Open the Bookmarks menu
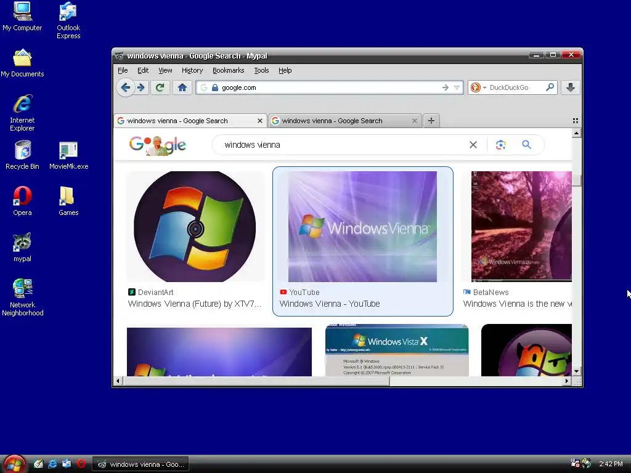631x473 pixels. point(228,70)
